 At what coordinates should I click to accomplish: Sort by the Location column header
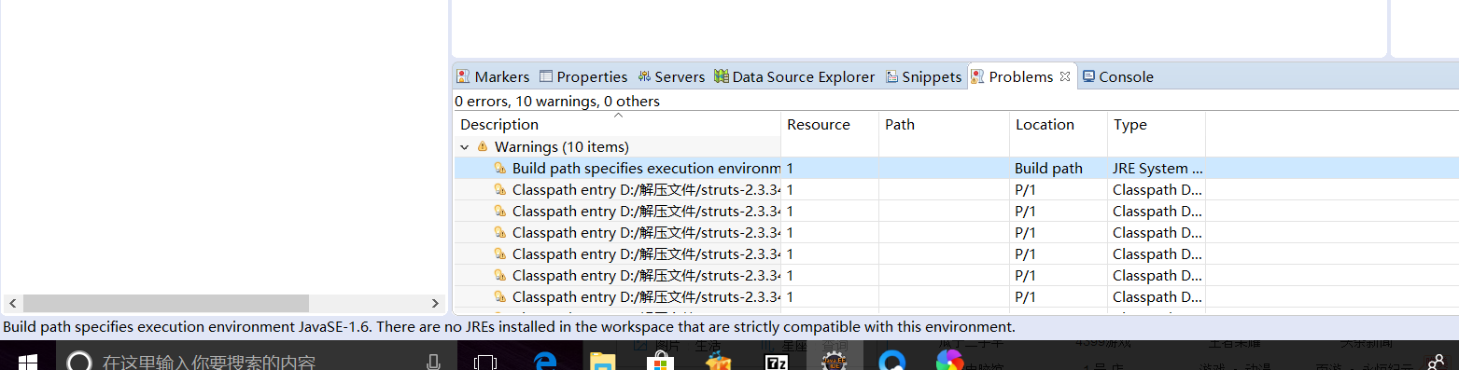coord(1059,124)
